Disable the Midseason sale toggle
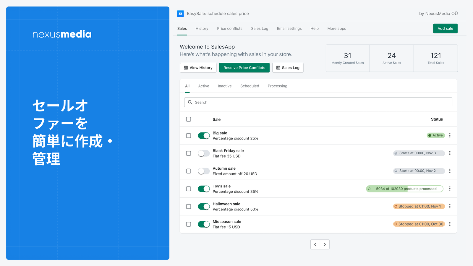This screenshot has width=473, height=266. pos(204,224)
